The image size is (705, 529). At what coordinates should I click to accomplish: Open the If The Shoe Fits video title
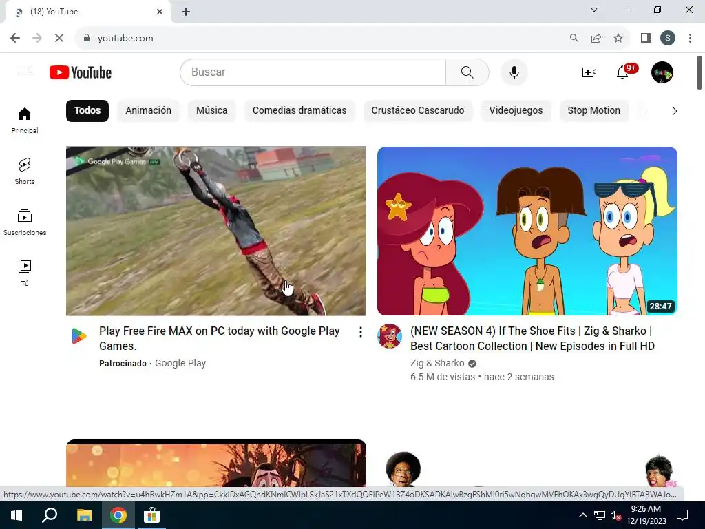pyautogui.click(x=532, y=338)
